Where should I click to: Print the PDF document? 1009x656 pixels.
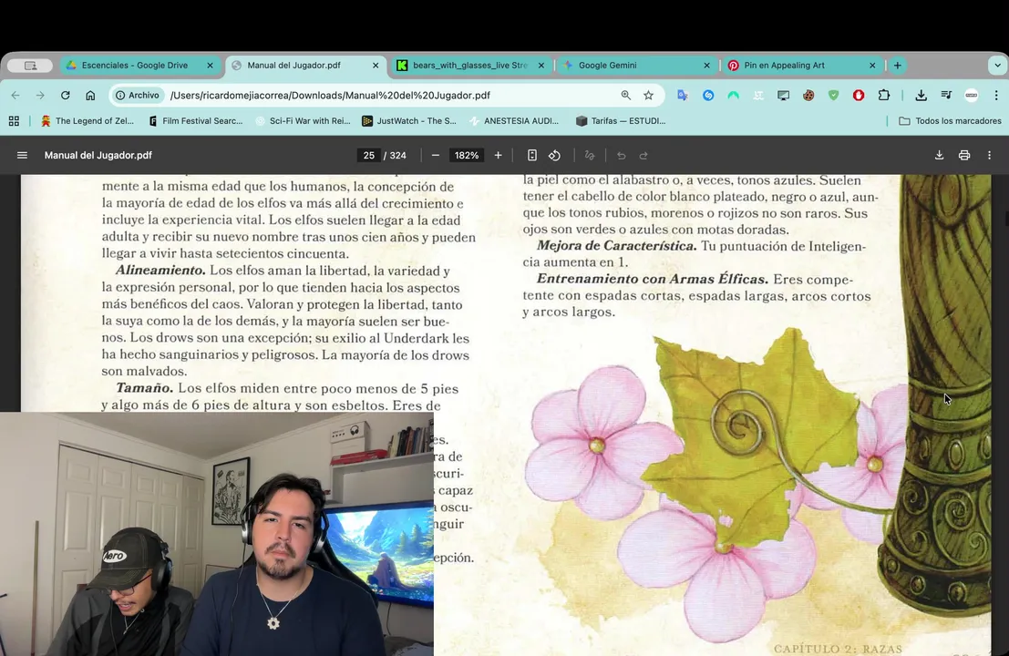964,155
